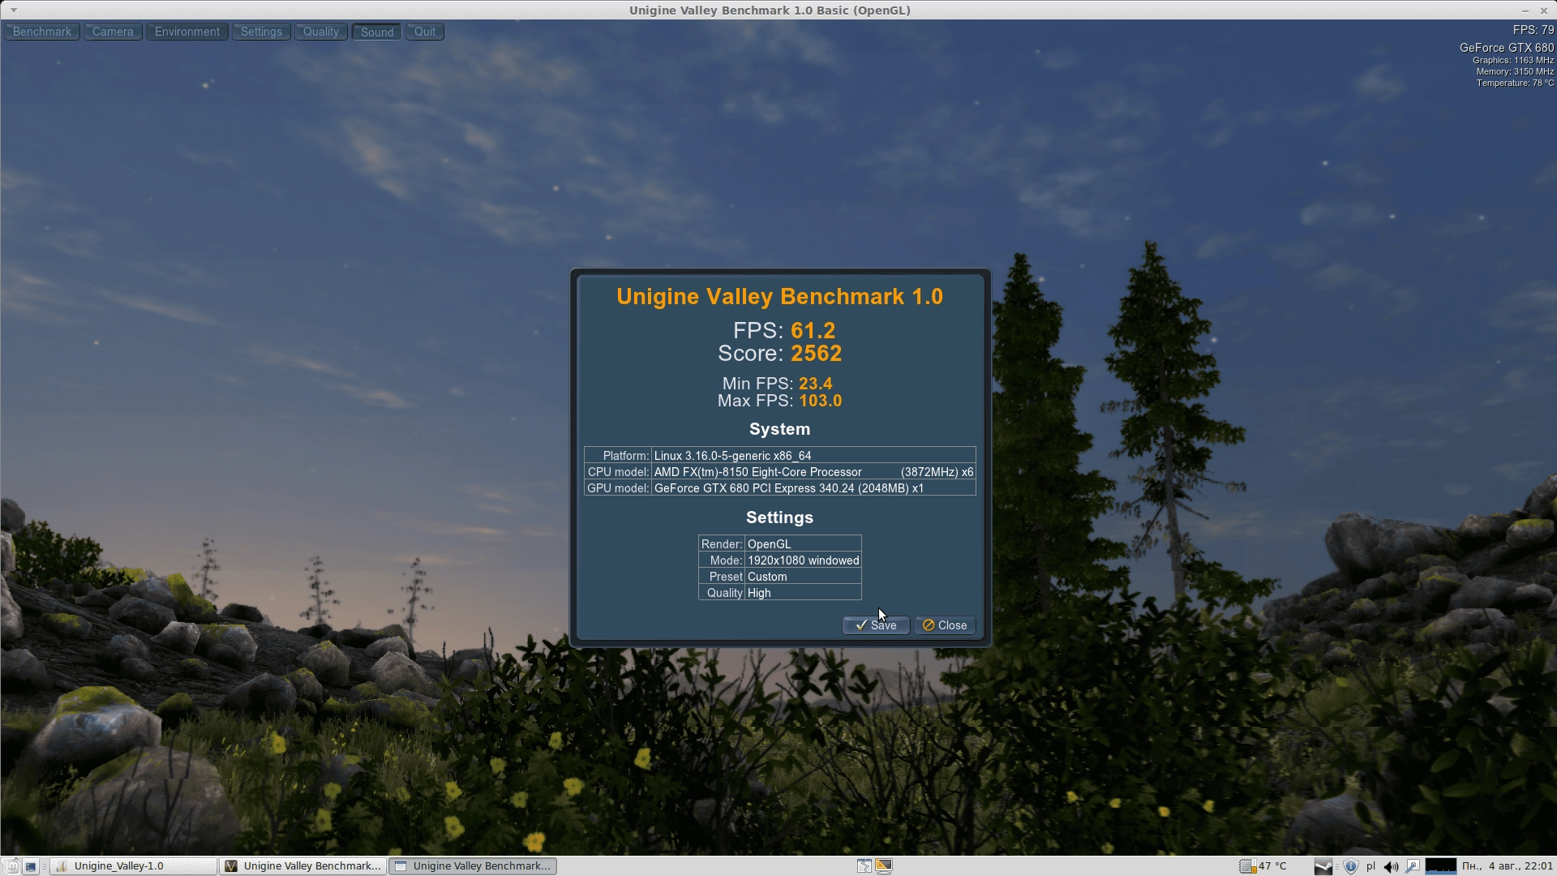The image size is (1557, 876).
Task: Click the GPU model GeForce GTX 680 cell
Action: (x=813, y=487)
